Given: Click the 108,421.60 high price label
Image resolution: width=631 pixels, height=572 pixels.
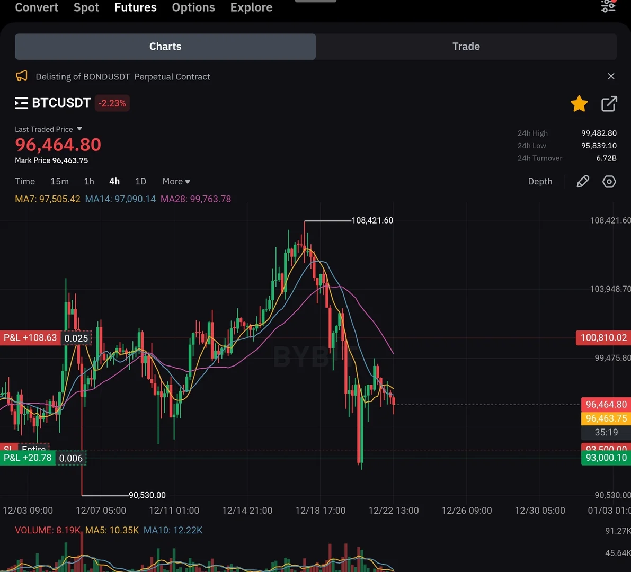Looking at the screenshot, I should pyautogui.click(x=372, y=220).
